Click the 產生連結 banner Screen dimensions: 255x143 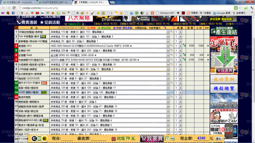(x=224, y=31)
